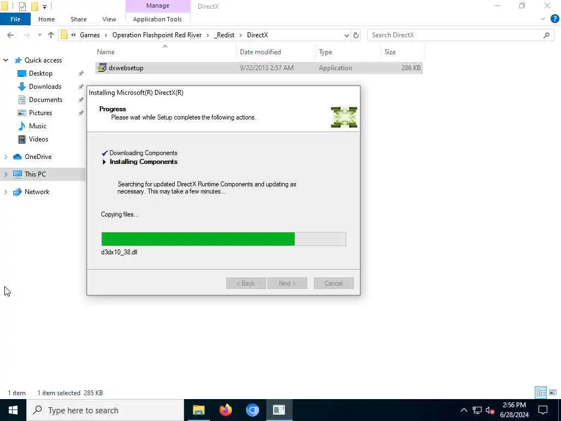Click the forward navigation arrow
561x421 pixels.
[27, 35]
